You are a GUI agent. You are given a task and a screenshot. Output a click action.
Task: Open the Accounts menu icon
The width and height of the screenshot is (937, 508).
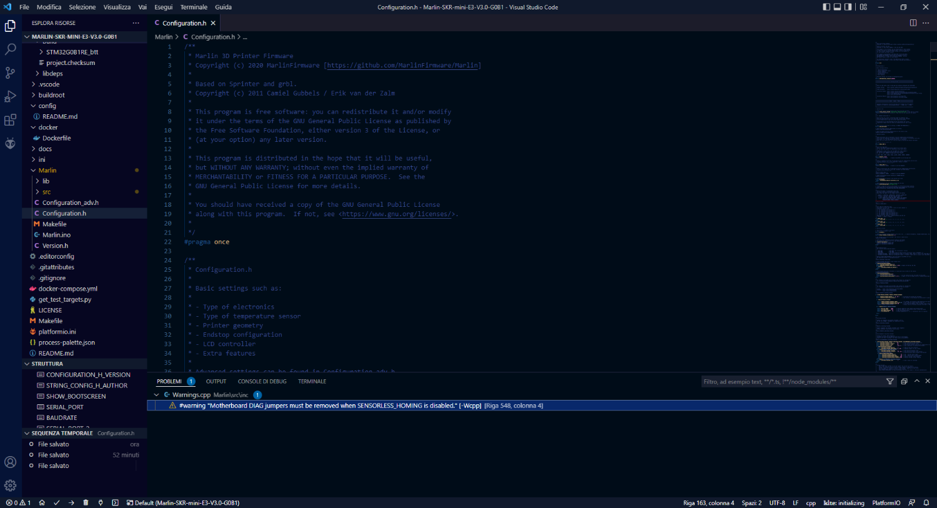10,462
